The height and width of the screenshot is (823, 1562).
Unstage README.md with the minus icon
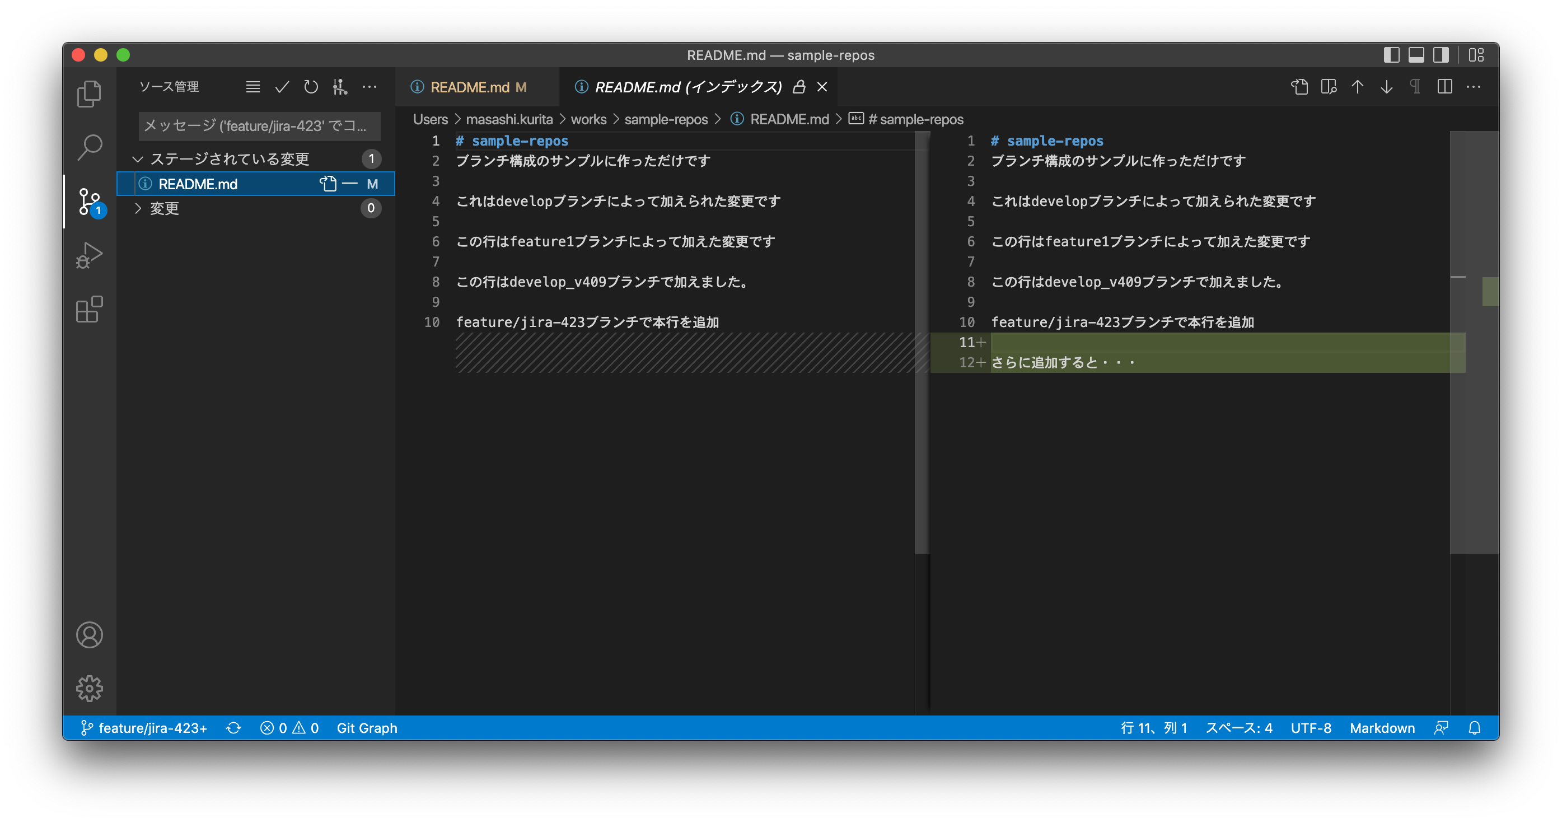(x=350, y=184)
